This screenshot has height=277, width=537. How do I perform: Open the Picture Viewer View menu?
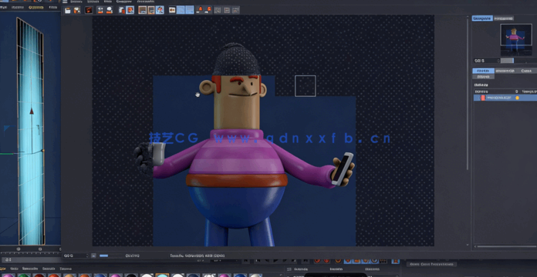coord(107,2)
